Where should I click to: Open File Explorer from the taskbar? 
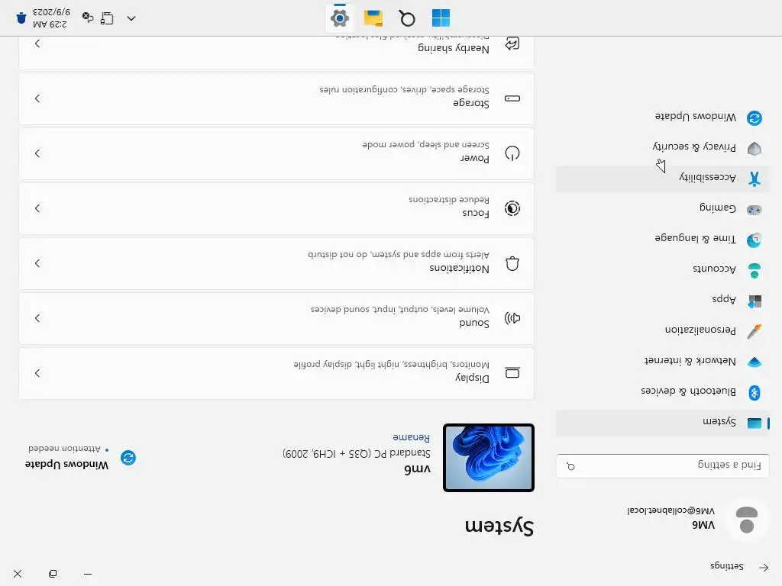pos(373,18)
